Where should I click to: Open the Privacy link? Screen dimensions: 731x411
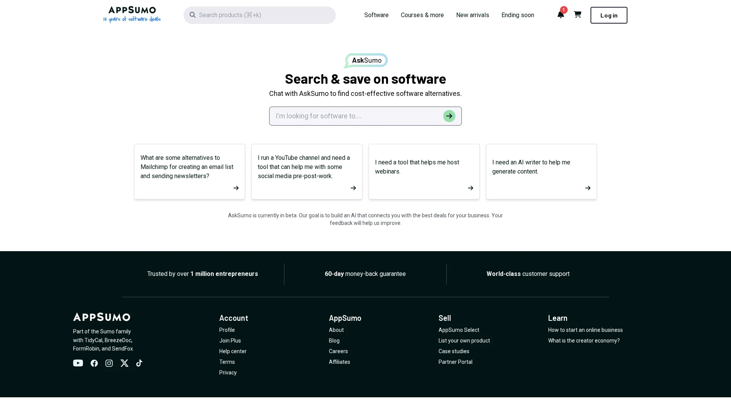pos(228,373)
